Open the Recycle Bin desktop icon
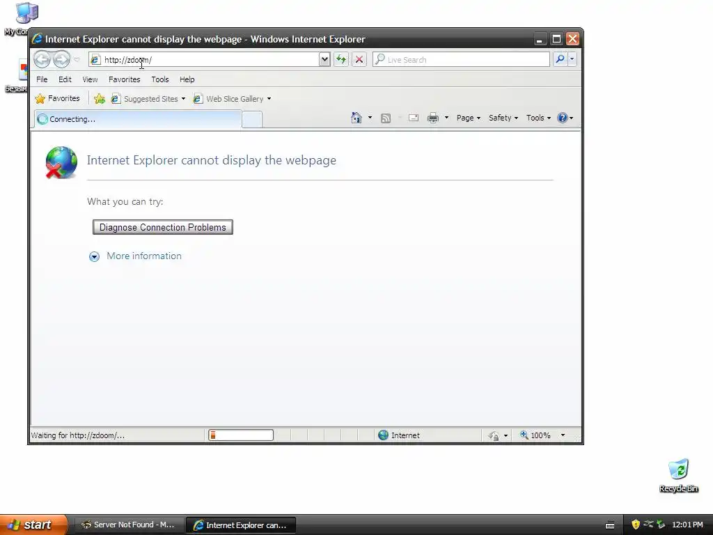Screen dimensions: 713x535 (x=678, y=475)
